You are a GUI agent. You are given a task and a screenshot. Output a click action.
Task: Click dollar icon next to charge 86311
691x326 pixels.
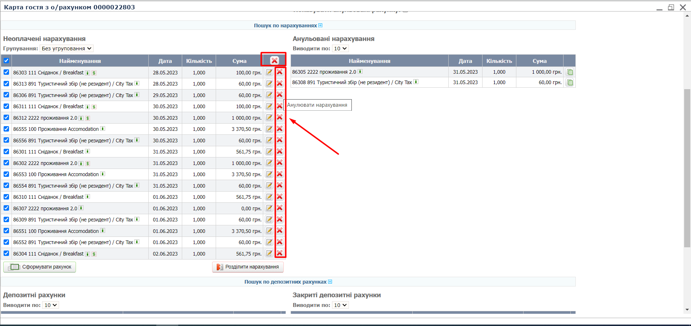94,107
